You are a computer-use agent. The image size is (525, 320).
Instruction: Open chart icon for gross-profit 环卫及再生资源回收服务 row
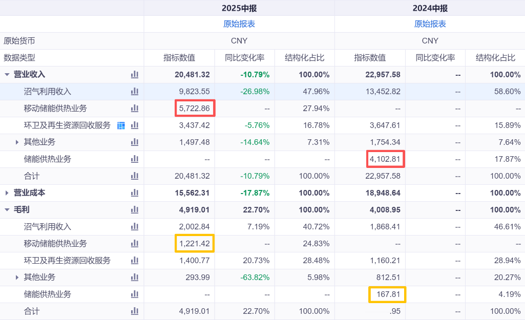[x=135, y=260]
